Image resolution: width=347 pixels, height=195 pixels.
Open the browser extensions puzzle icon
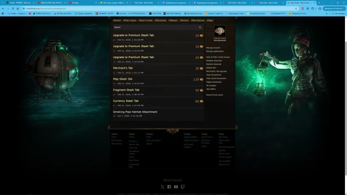pos(312,9)
